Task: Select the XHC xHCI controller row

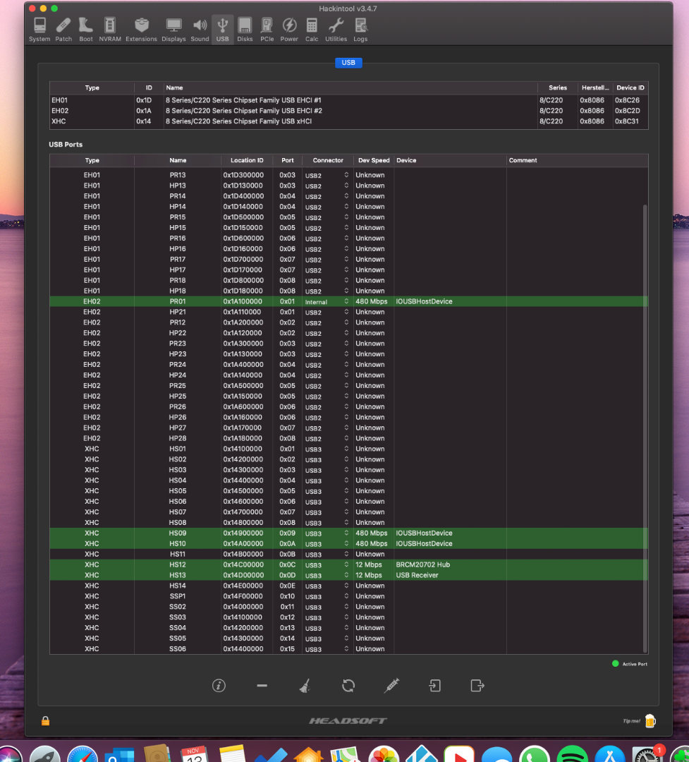Action: click(x=348, y=121)
